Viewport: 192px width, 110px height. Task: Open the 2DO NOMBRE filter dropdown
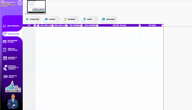click(97, 25)
